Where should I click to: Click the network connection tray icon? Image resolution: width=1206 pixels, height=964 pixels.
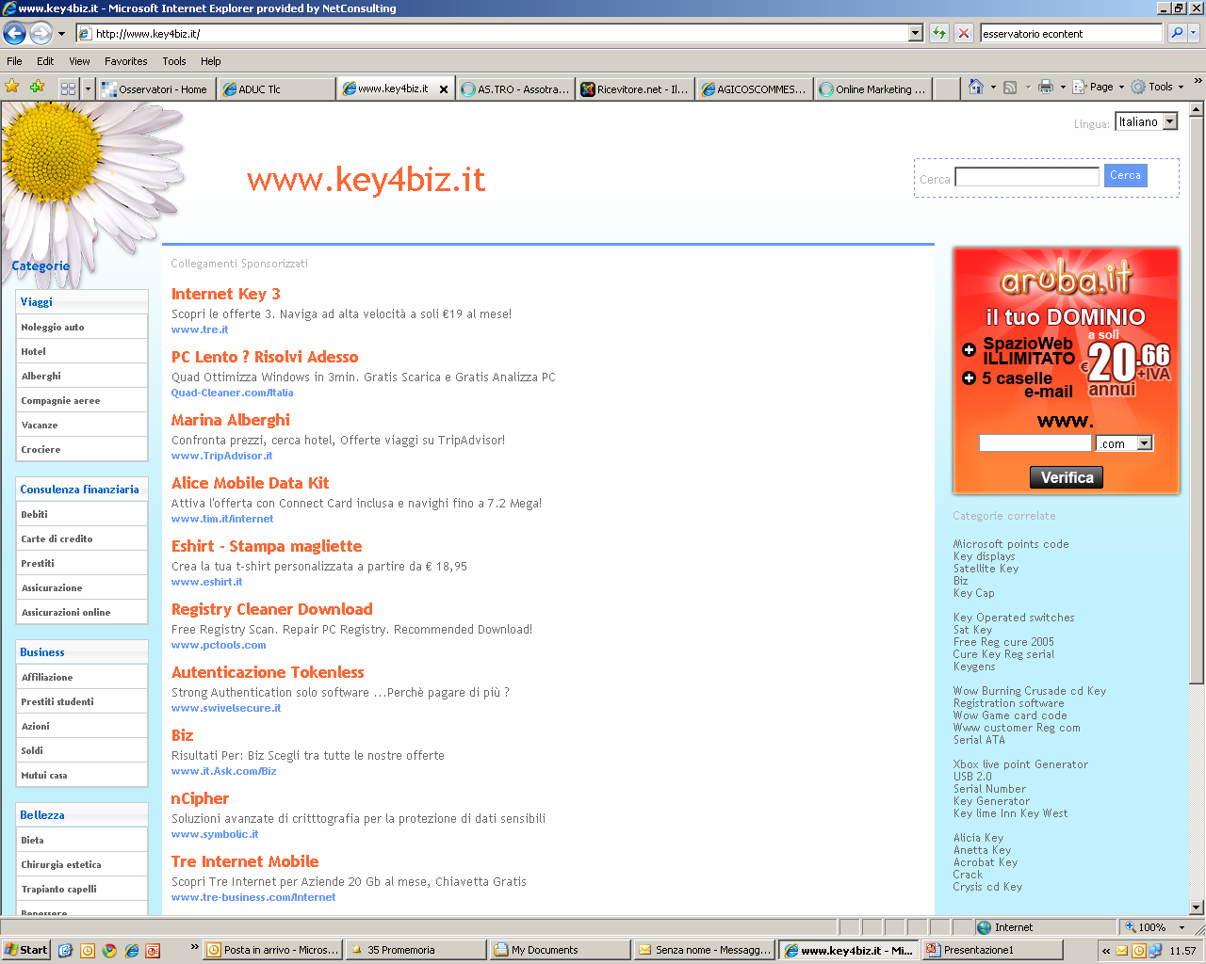tap(1154, 951)
